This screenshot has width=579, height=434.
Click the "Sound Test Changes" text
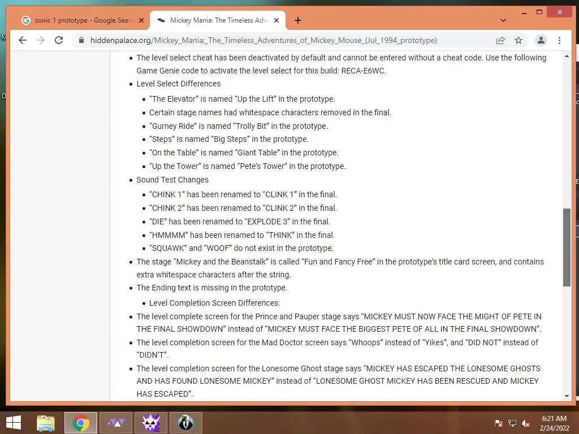click(172, 180)
